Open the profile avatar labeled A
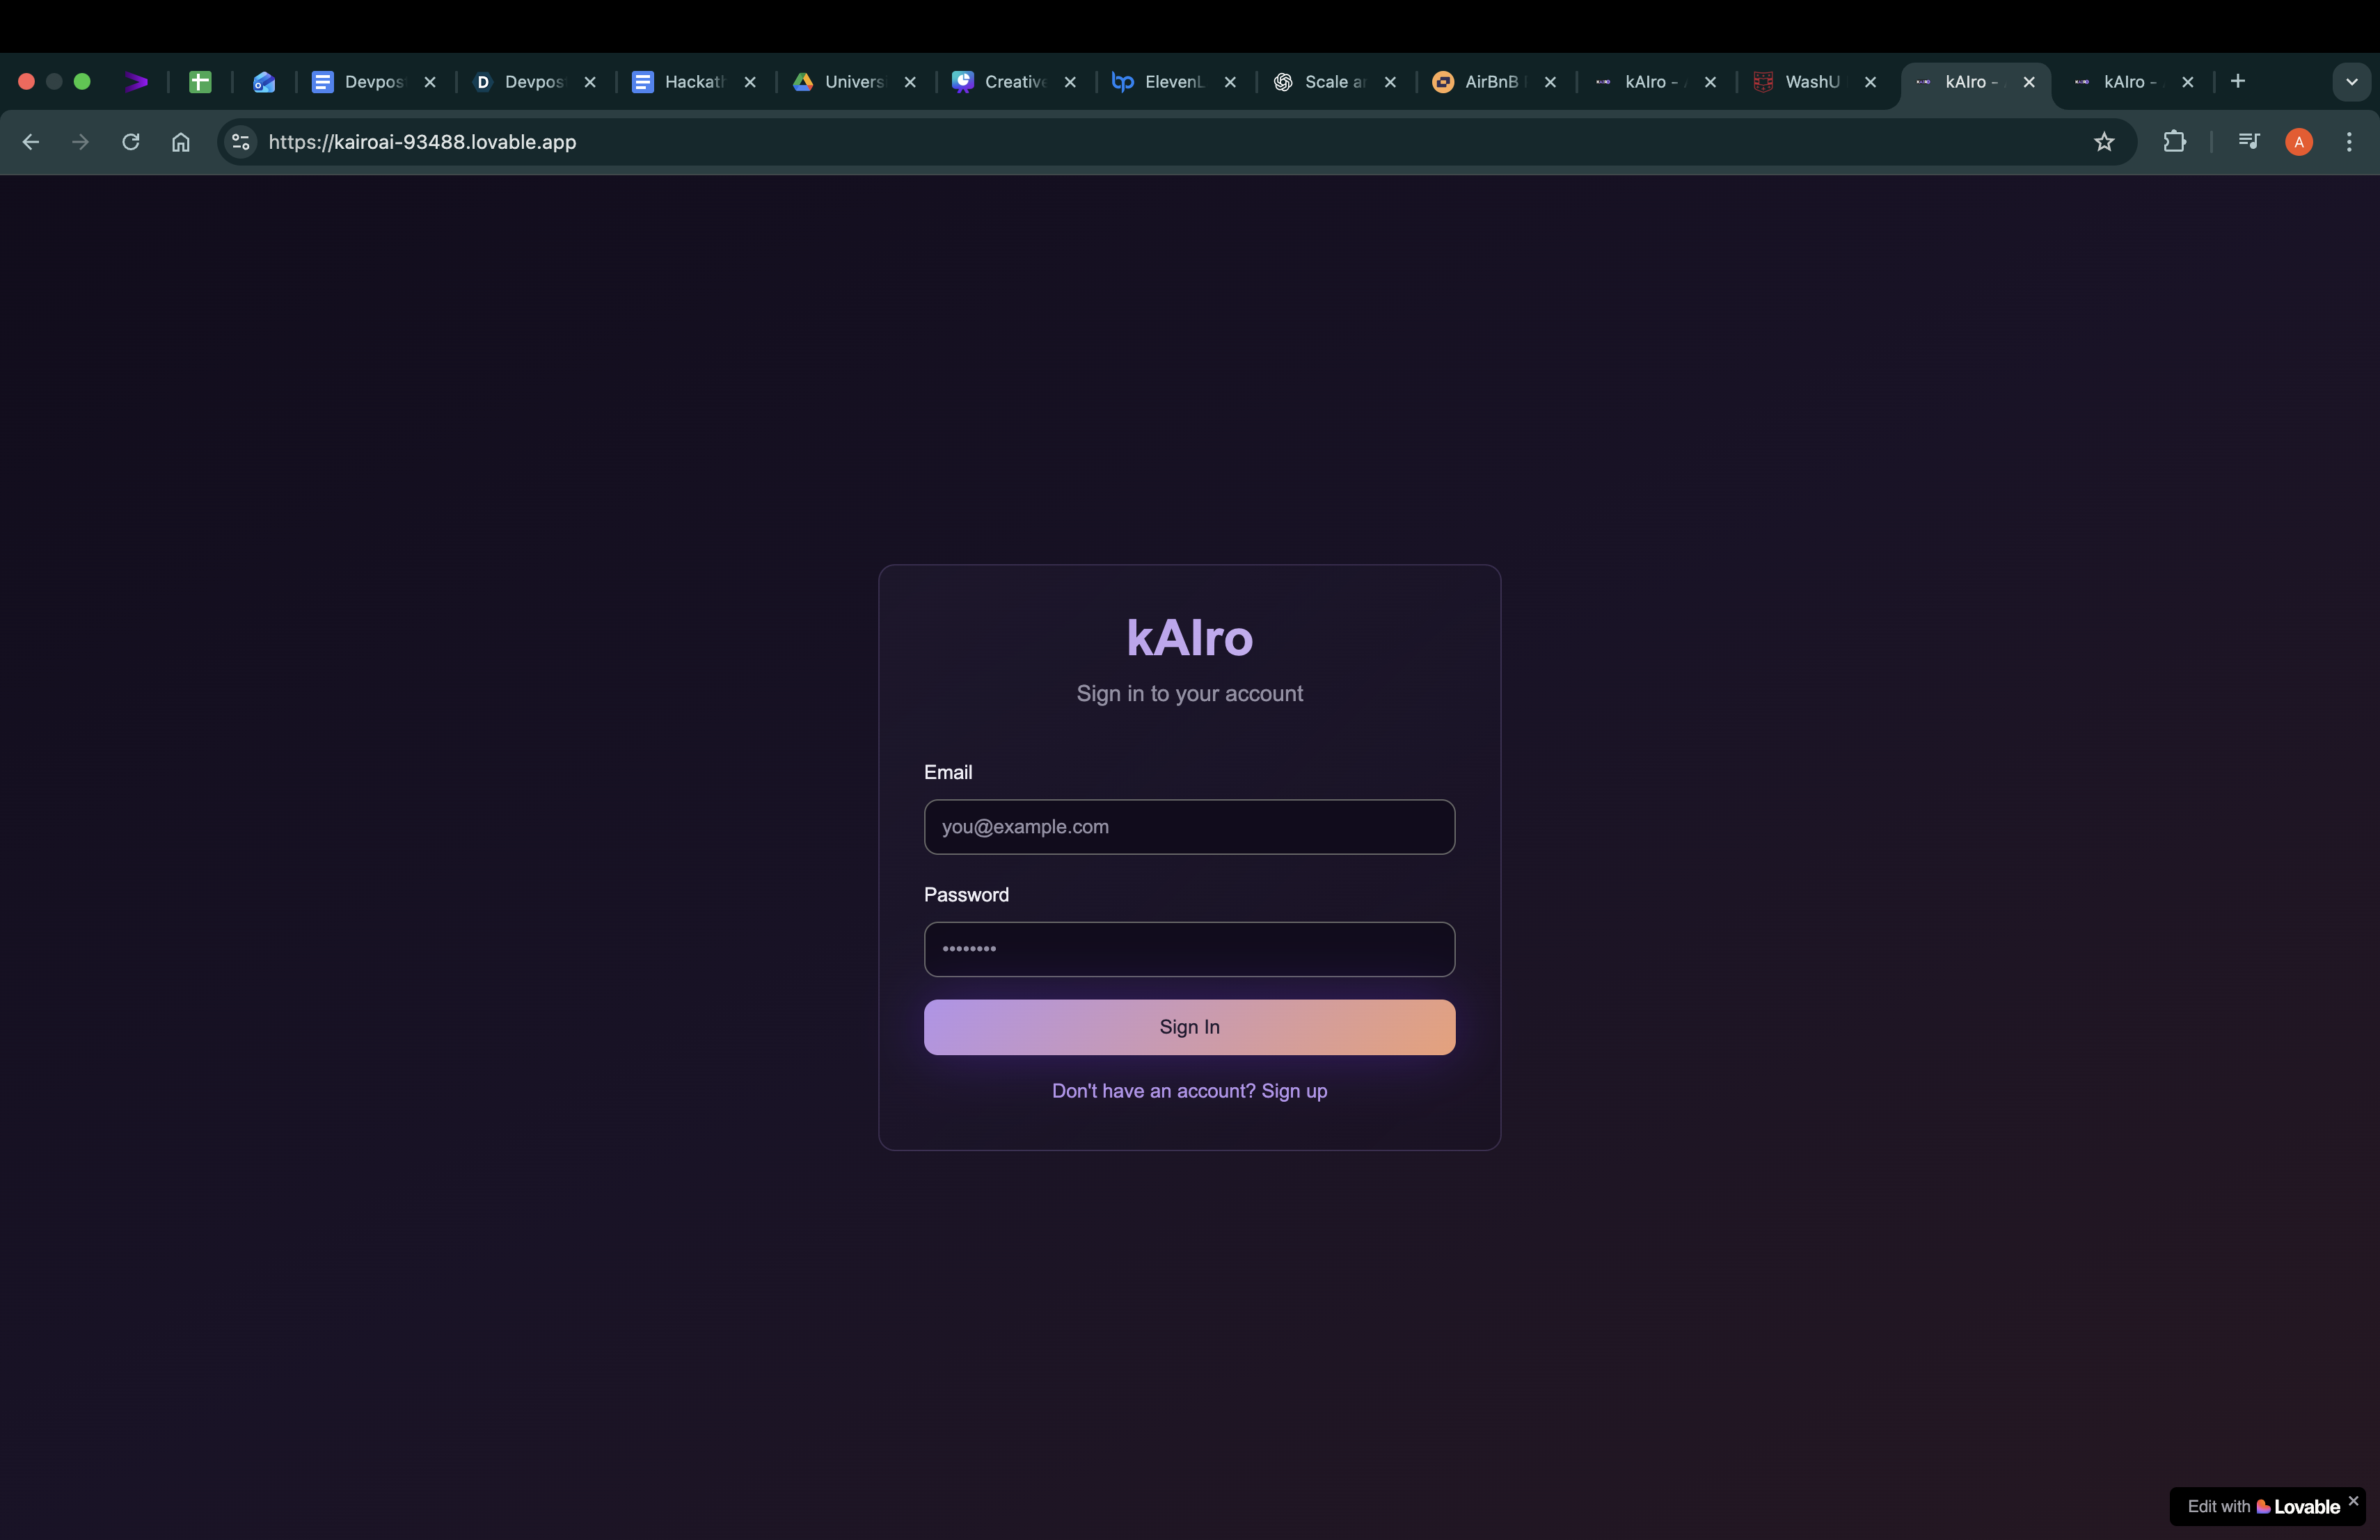This screenshot has width=2380, height=1540. (x=2299, y=142)
